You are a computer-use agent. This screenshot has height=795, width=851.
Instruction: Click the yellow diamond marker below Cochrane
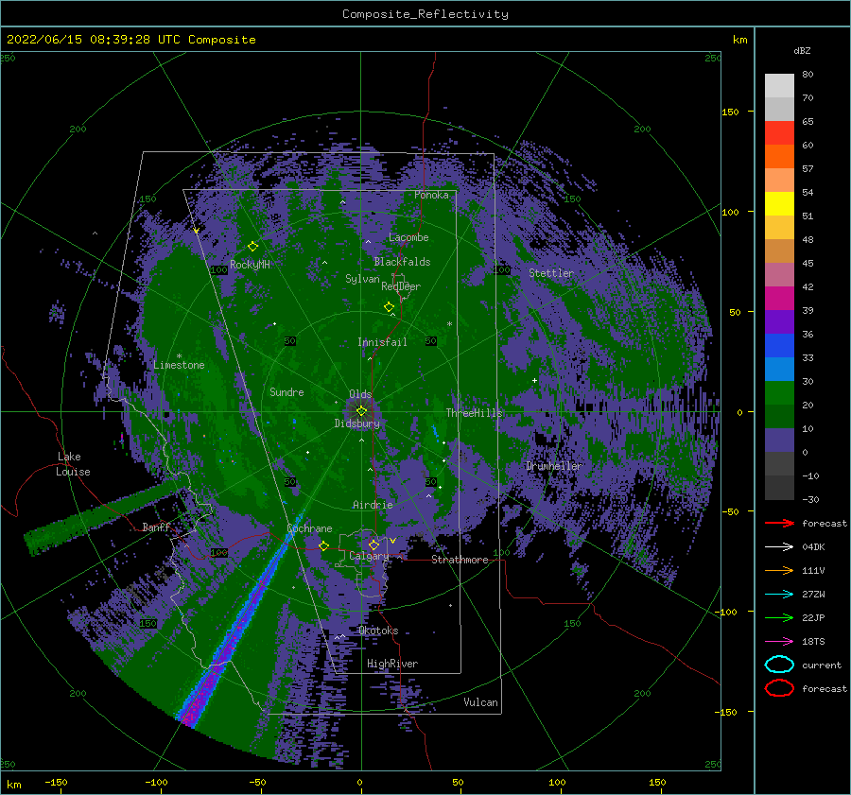pyautogui.click(x=323, y=545)
